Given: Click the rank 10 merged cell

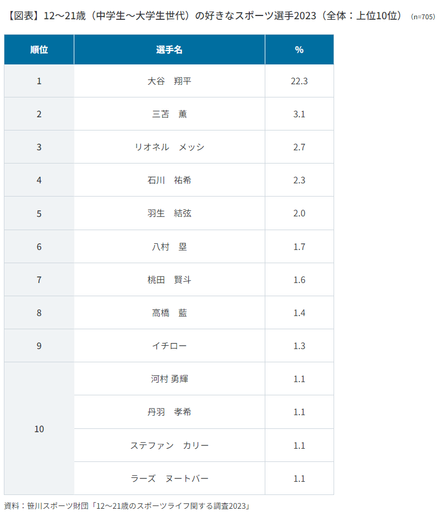Looking at the screenshot, I should (39, 429).
